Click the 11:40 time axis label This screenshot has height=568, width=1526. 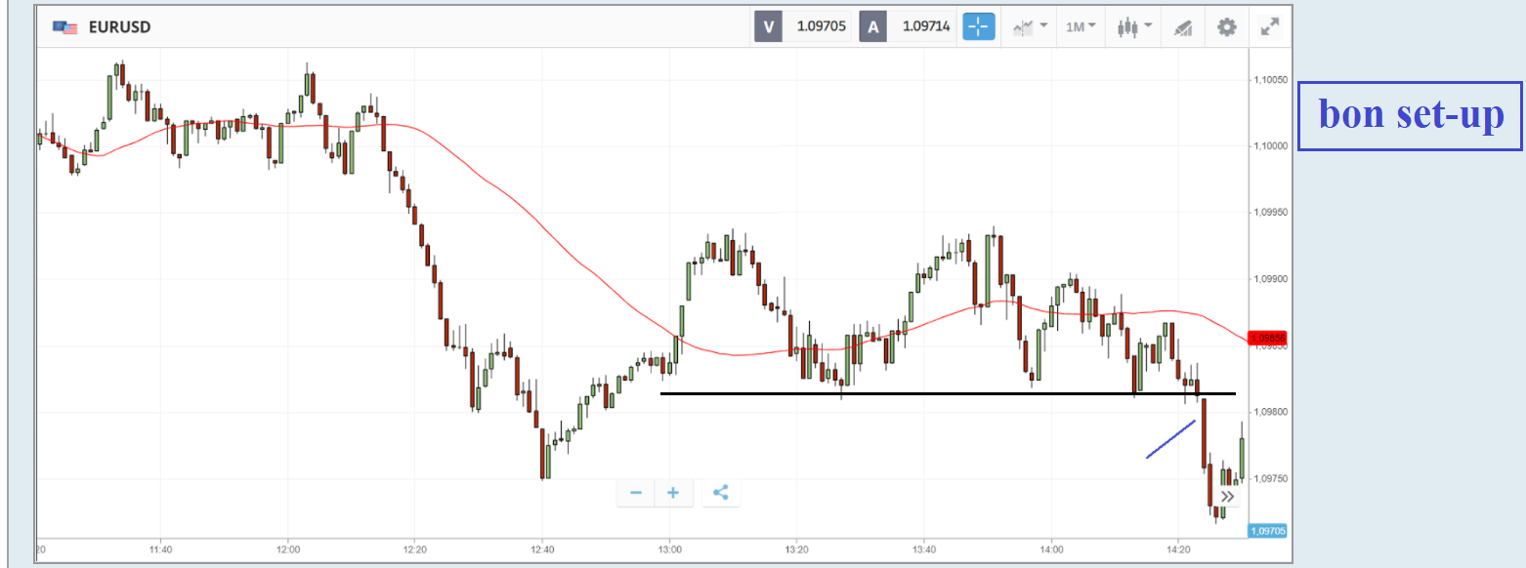coord(161,550)
